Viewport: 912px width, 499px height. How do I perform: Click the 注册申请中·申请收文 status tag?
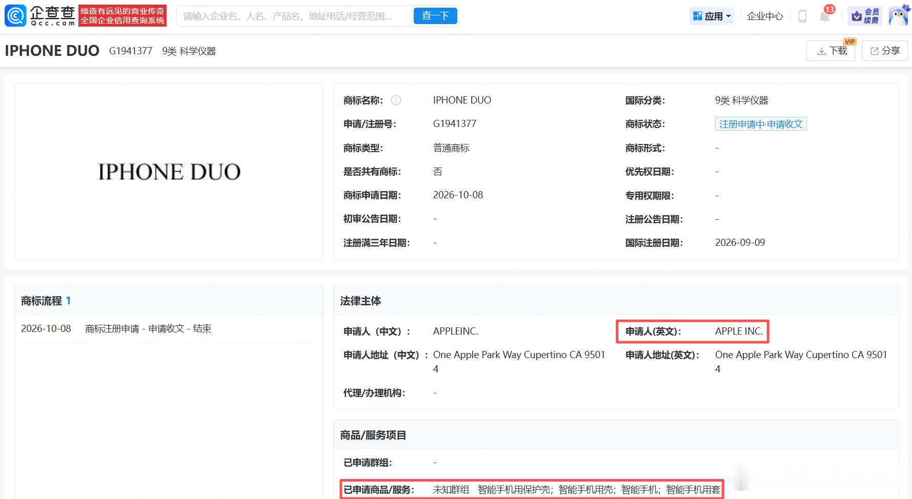(761, 124)
